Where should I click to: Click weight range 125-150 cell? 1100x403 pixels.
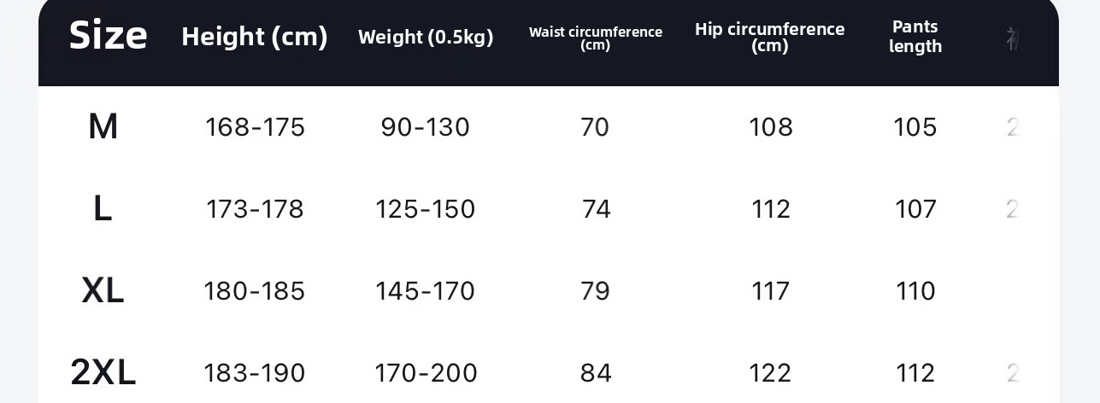pos(426,209)
